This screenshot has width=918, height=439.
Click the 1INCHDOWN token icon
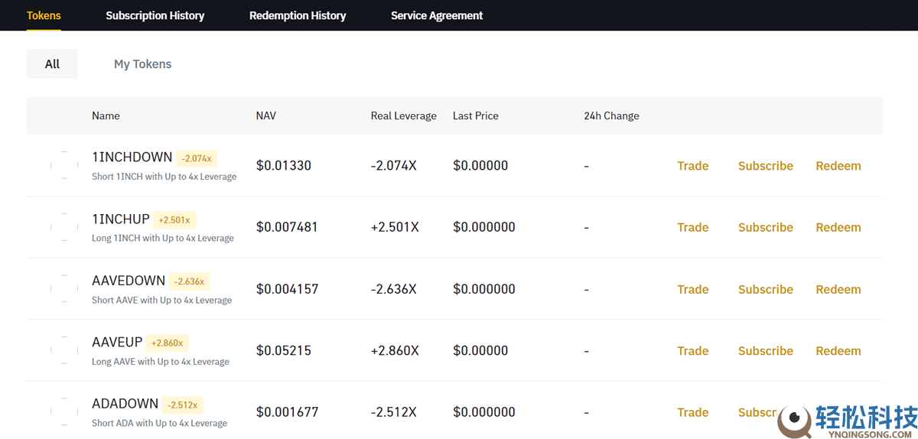[x=64, y=165]
